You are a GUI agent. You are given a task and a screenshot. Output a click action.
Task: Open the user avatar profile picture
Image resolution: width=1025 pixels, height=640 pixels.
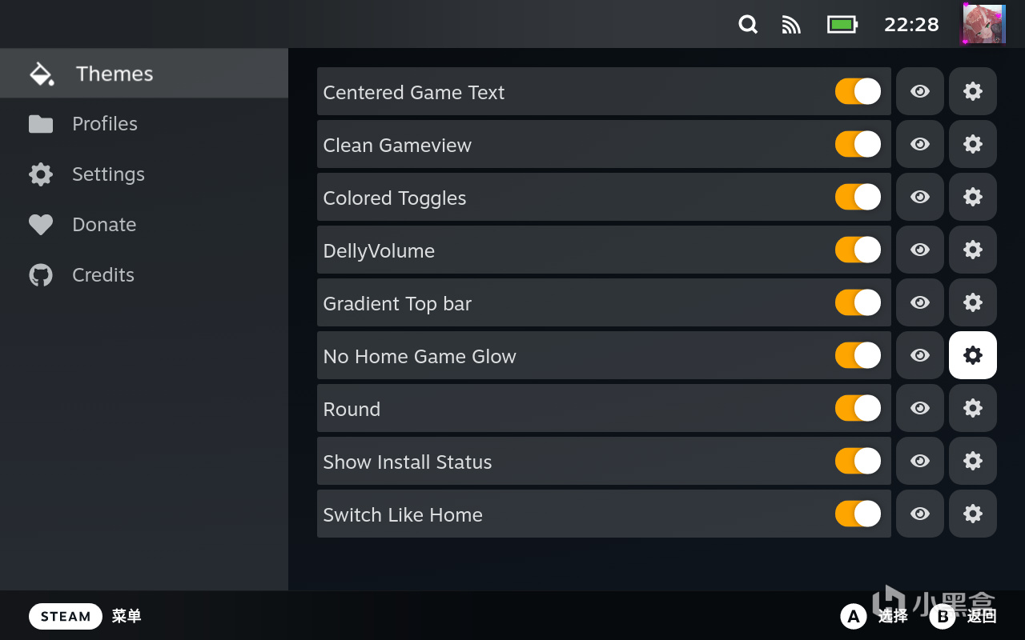click(983, 24)
